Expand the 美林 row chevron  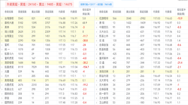(2, 27)
